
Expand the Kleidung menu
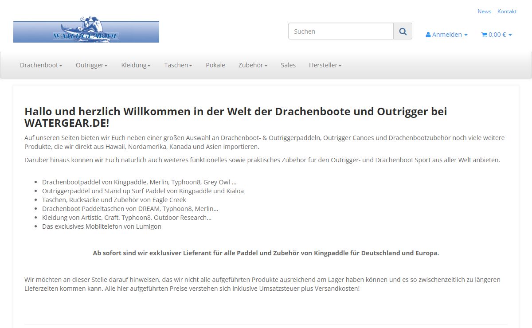[136, 65]
